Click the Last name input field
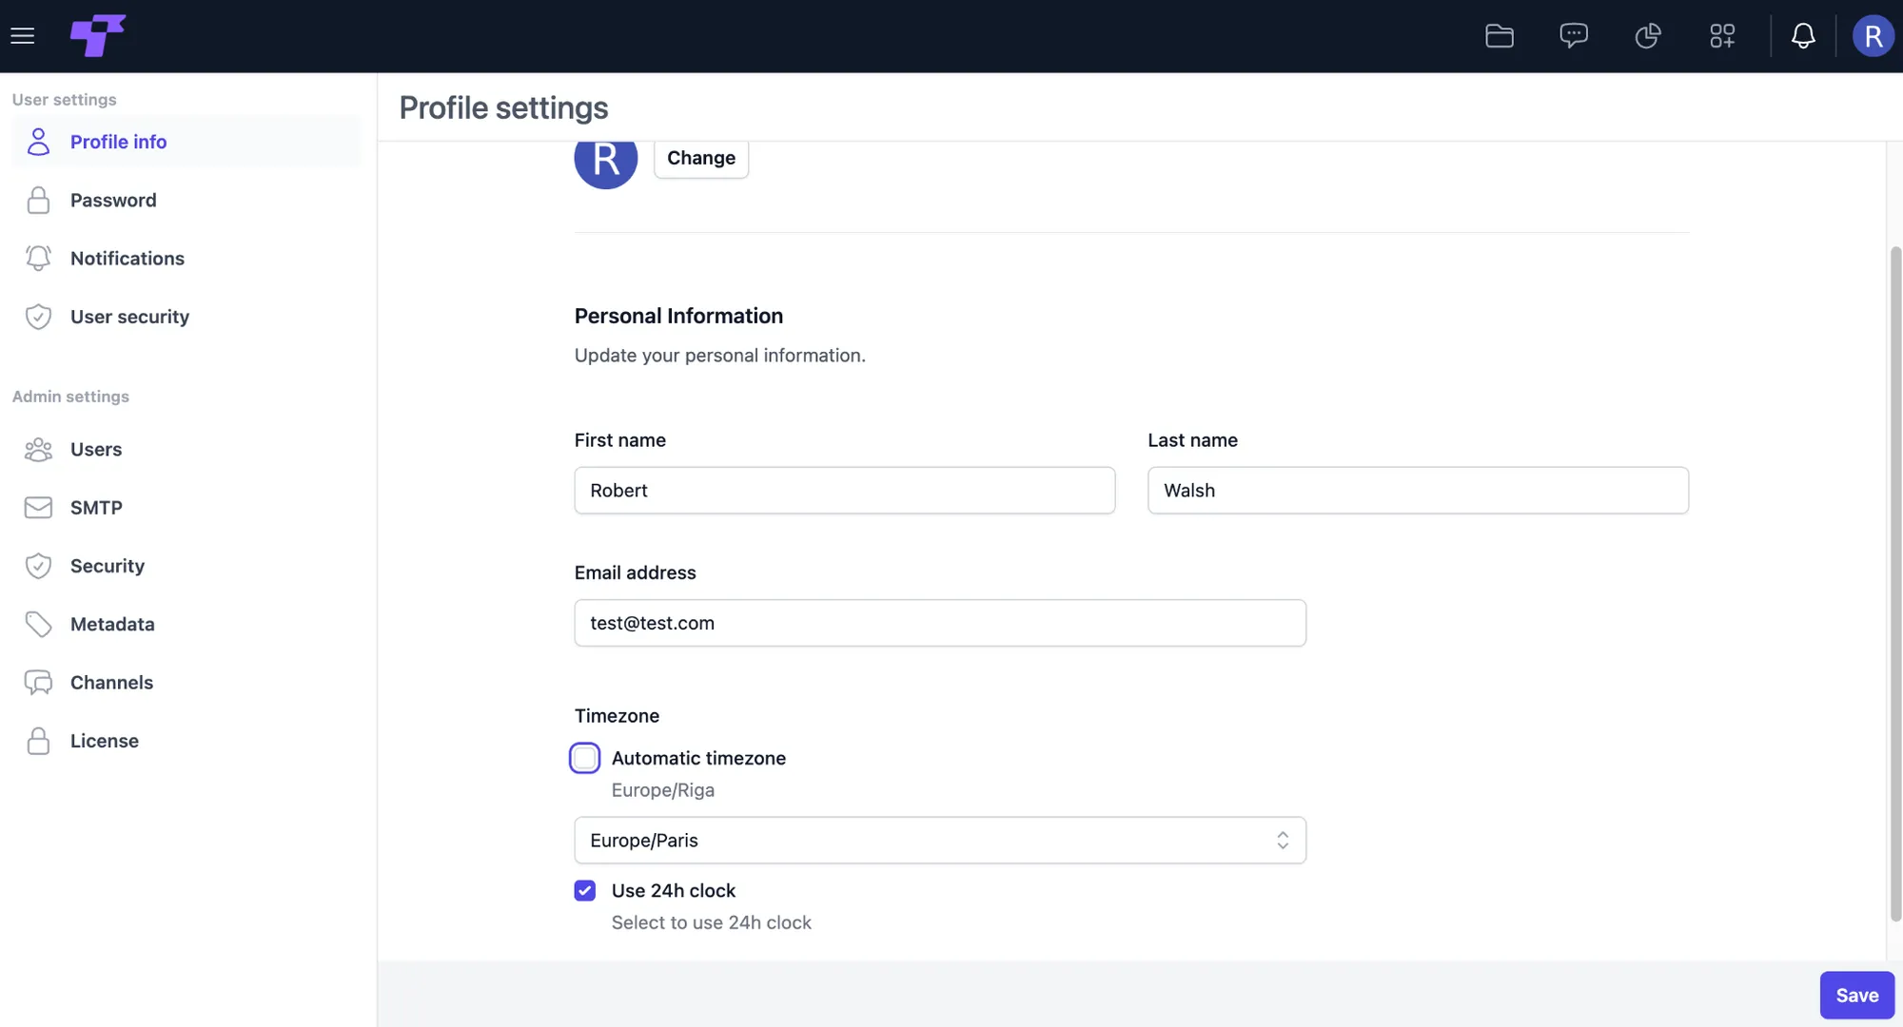Image resolution: width=1903 pixels, height=1027 pixels. (1418, 490)
